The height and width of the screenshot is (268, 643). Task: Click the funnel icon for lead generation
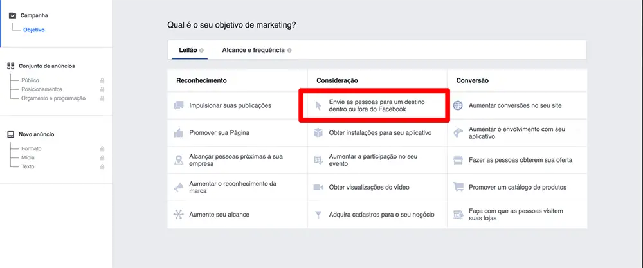(x=318, y=214)
